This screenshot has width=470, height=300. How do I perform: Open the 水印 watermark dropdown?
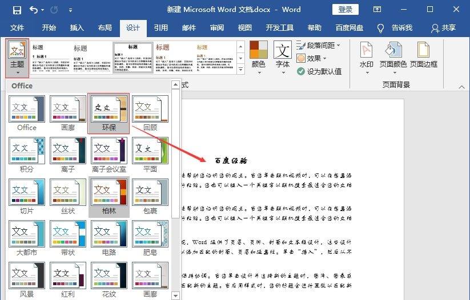(366, 58)
